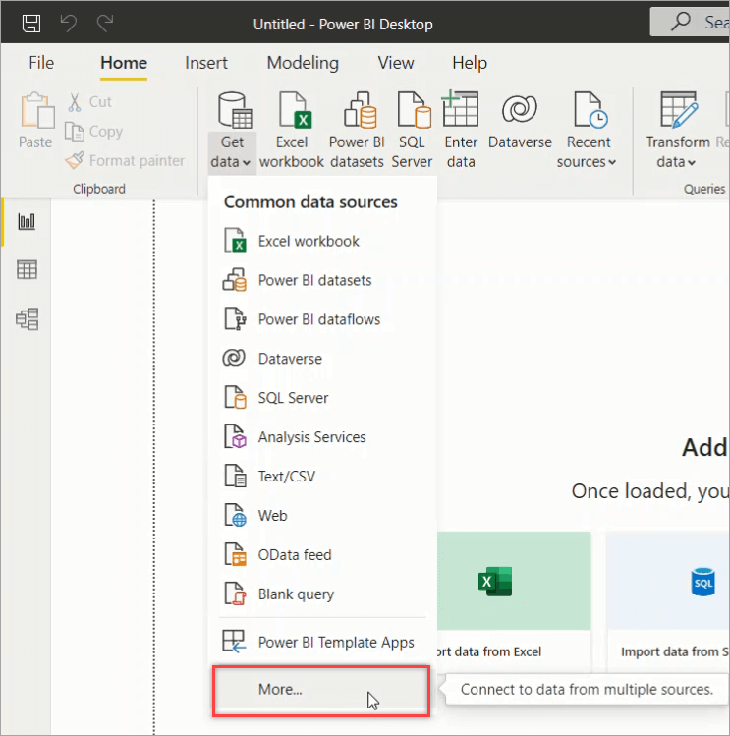Screen dimensions: 730x736
Task: Click the Enter data table icon
Action: (460, 108)
